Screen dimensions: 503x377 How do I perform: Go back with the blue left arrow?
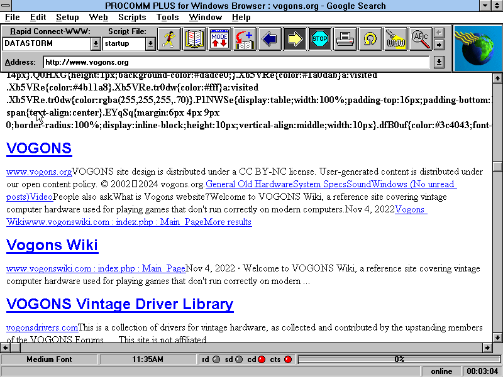270,39
